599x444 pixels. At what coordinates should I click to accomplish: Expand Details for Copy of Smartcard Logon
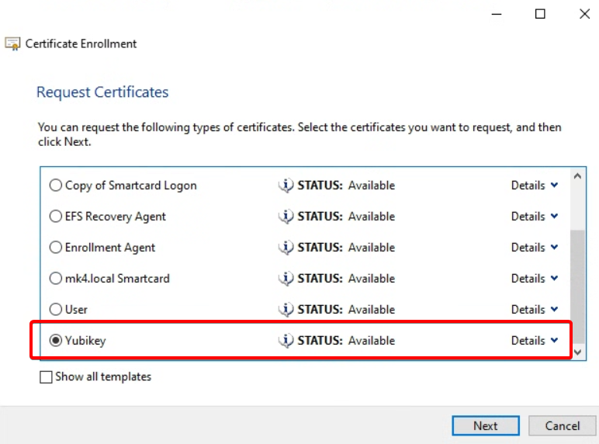point(534,186)
